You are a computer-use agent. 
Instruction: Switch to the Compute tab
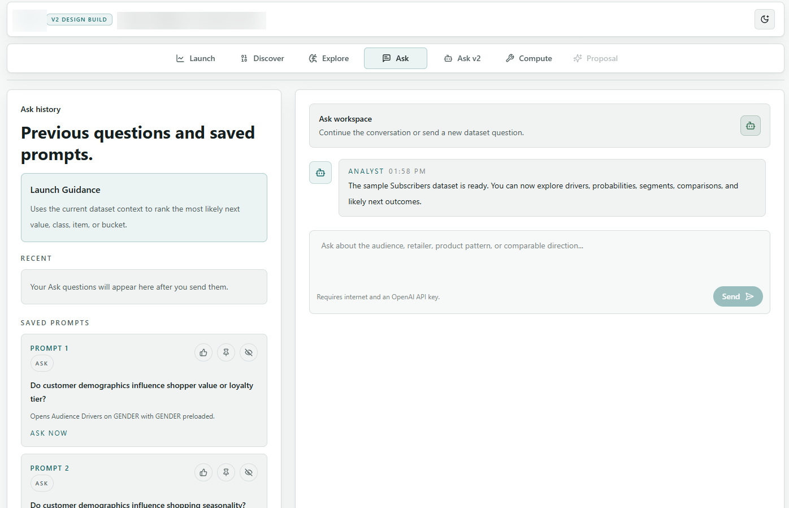[529, 58]
